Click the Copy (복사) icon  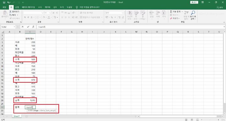pyautogui.click(x=10, y=15)
